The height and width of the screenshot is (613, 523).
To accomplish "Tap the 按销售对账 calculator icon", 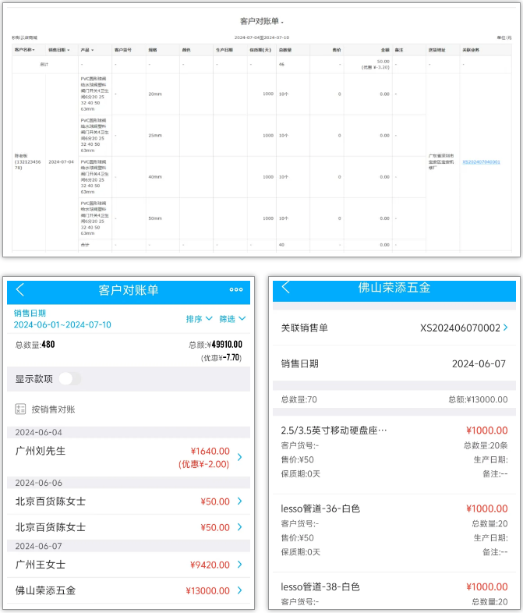I will pos(20,409).
